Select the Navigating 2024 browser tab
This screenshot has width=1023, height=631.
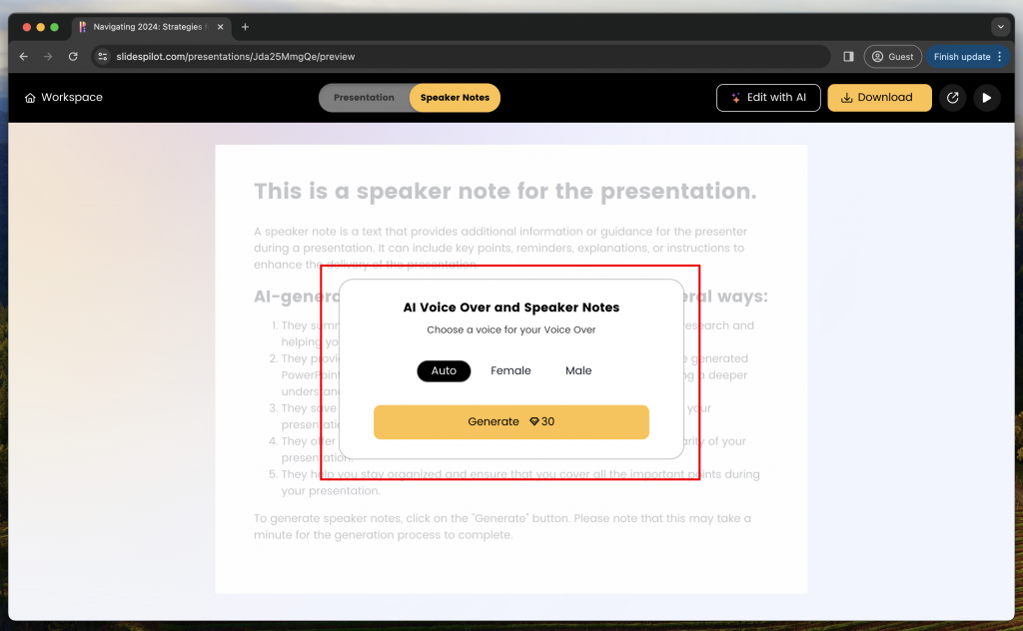150,27
